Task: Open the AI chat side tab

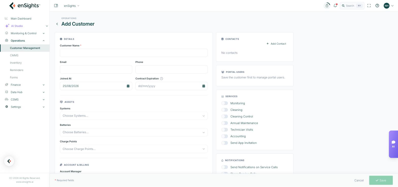Action: [x=393, y=144]
